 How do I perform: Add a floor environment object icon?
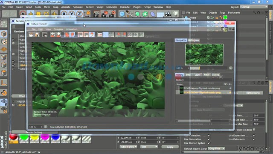160,14
